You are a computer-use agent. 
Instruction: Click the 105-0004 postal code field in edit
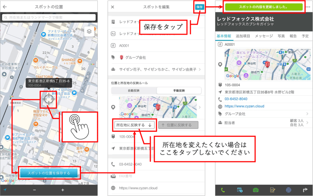point(157,137)
